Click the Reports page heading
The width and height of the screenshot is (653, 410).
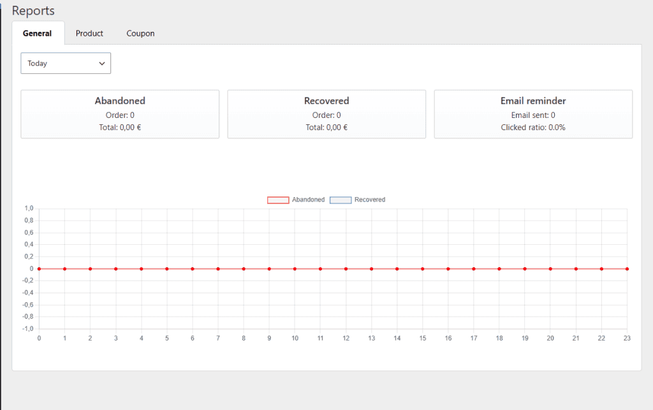click(33, 10)
